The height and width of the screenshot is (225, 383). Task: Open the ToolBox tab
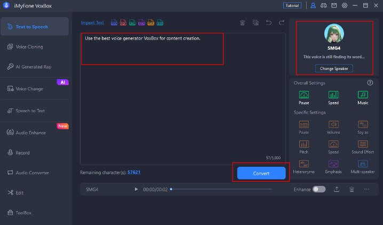[x=35, y=213]
